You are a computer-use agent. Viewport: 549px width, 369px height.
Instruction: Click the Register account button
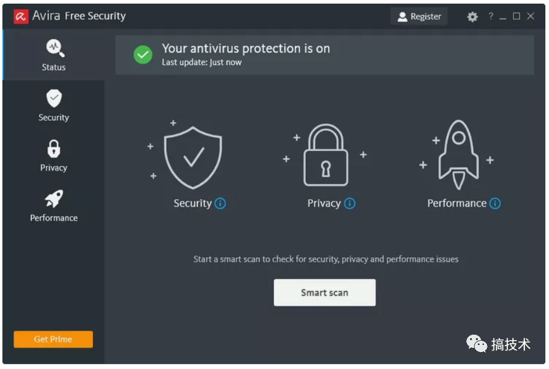pos(419,16)
